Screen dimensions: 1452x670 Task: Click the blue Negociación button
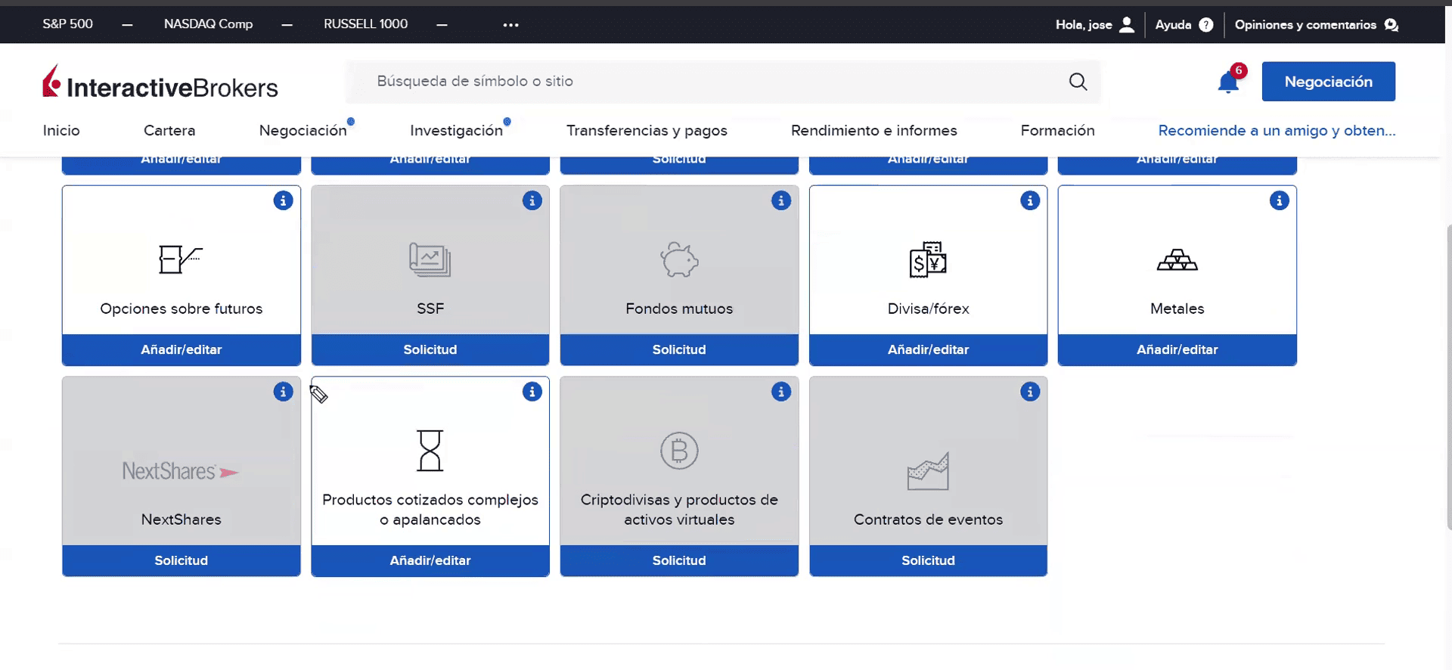tap(1328, 82)
